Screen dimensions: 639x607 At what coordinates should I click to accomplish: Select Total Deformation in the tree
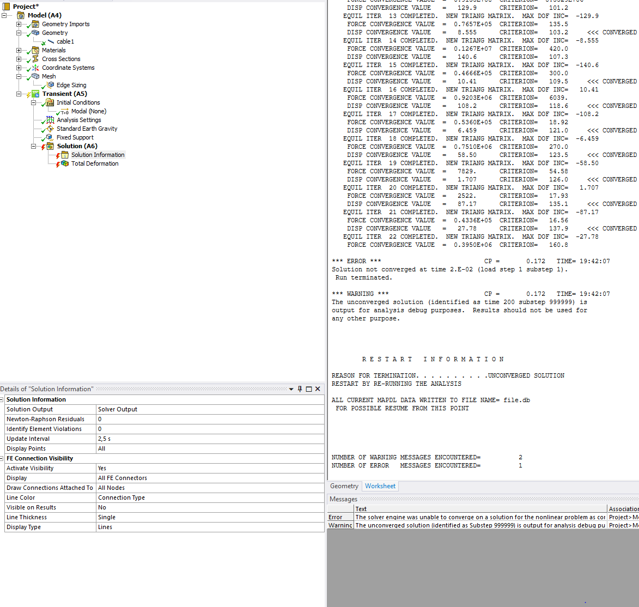click(95, 163)
